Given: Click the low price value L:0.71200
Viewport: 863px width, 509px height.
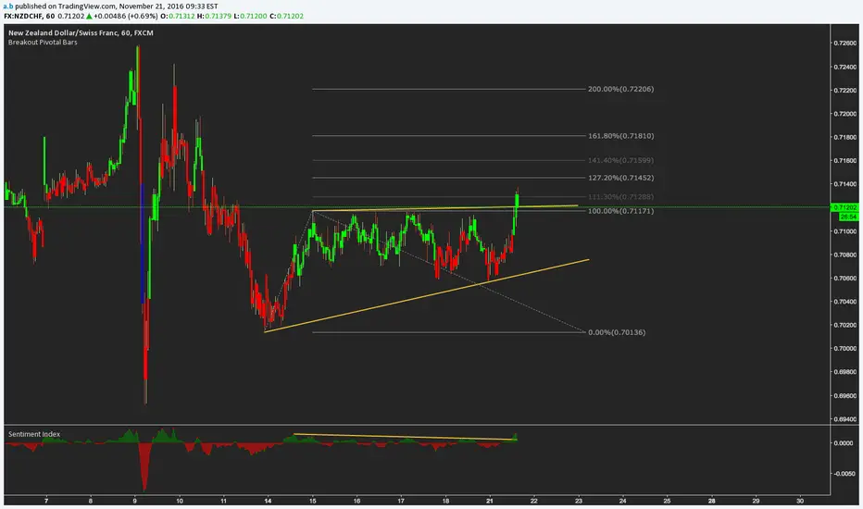Looking at the screenshot, I should (x=250, y=16).
